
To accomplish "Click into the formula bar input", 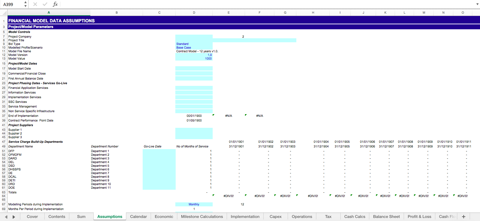I will (x=267, y=4).
